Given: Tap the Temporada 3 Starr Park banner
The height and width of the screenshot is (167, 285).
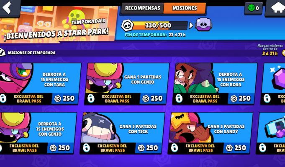Looking at the screenshot, I should tap(58, 23).
